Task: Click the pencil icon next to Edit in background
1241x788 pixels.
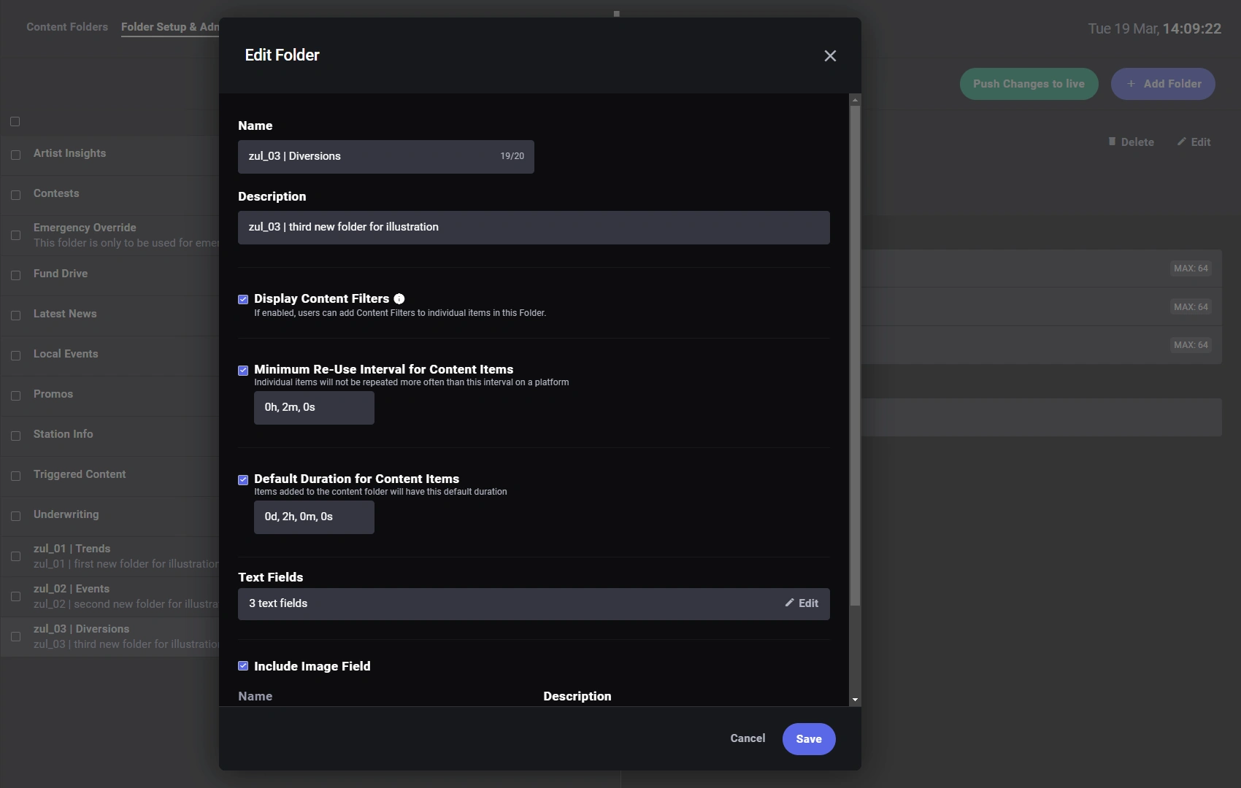Action: [x=1181, y=142]
